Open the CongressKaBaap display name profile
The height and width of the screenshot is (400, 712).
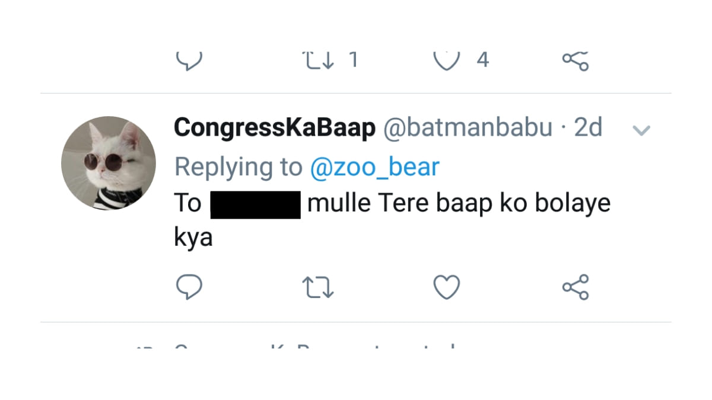click(x=275, y=128)
